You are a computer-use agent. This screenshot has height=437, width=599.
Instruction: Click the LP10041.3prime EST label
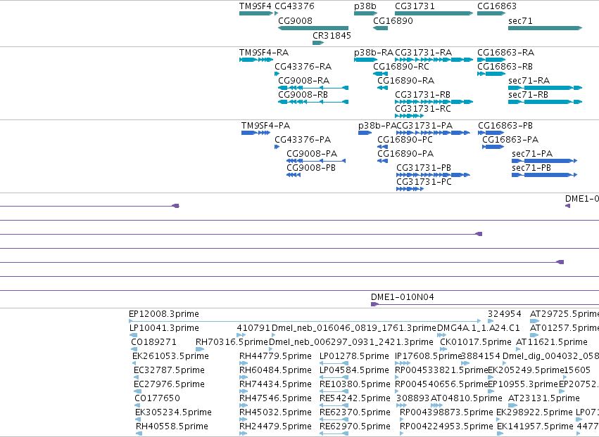pos(164,328)
